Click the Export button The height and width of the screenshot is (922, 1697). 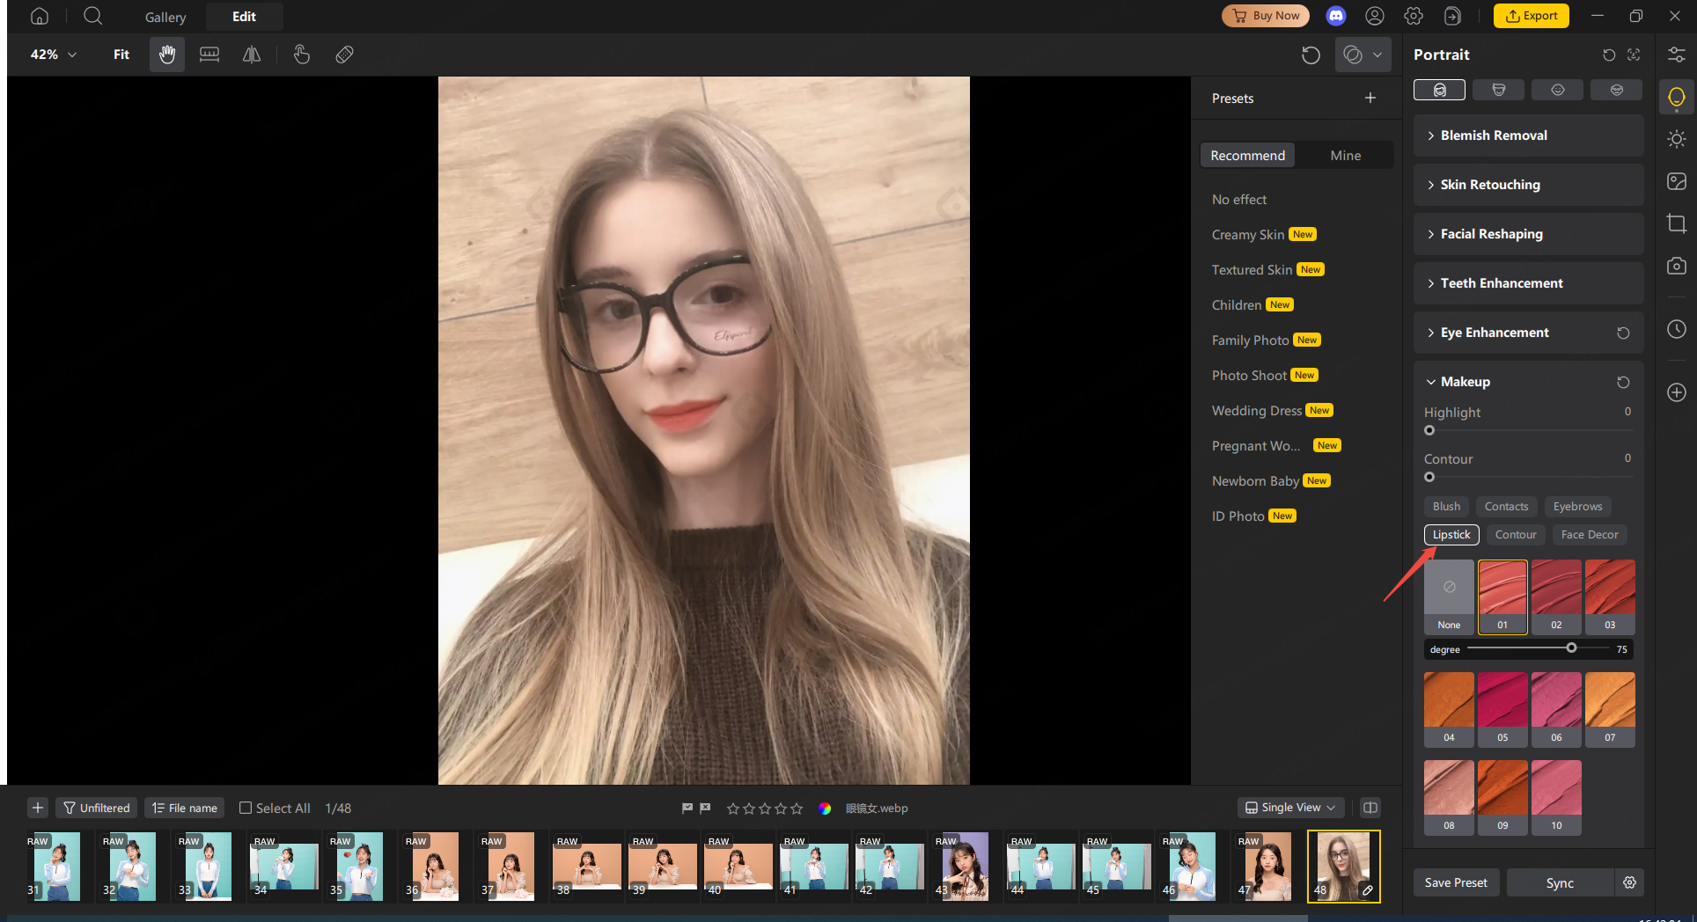1532,16
